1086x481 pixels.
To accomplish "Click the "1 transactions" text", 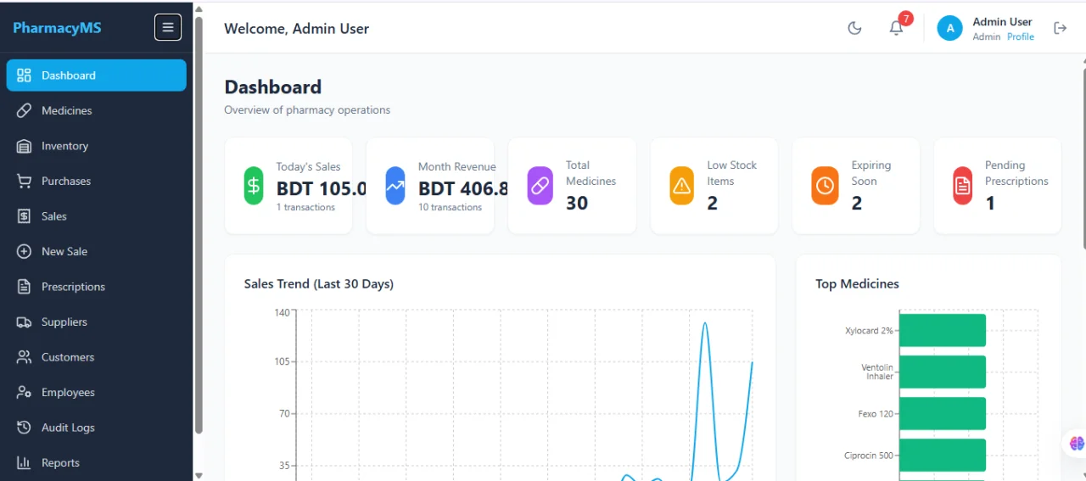I will coord(305,207).
